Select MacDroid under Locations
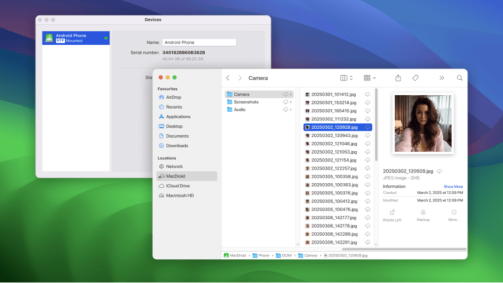The height and width of the screenshot is (283, 503). (x=186, y=176)
